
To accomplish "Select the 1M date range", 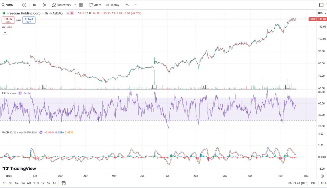I will (17, 183).
